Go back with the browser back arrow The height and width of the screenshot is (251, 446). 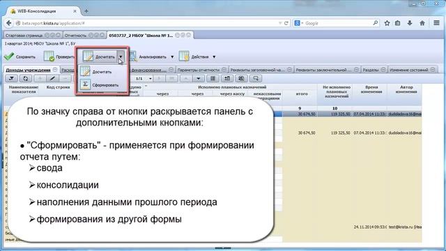pyautogui.click(x=9, y=23)
